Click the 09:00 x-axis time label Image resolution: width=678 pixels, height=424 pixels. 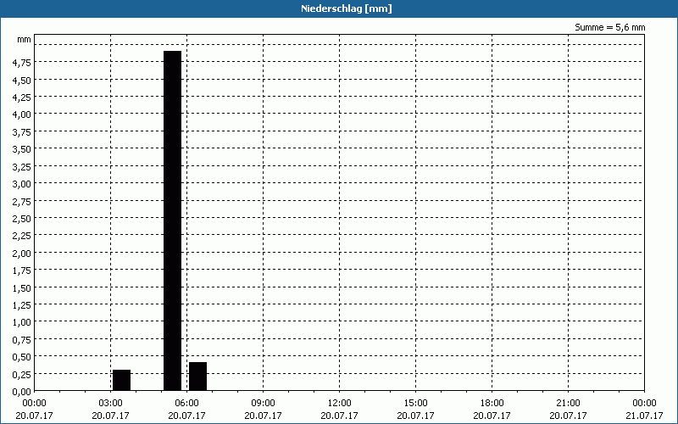(x=263, y=404)
